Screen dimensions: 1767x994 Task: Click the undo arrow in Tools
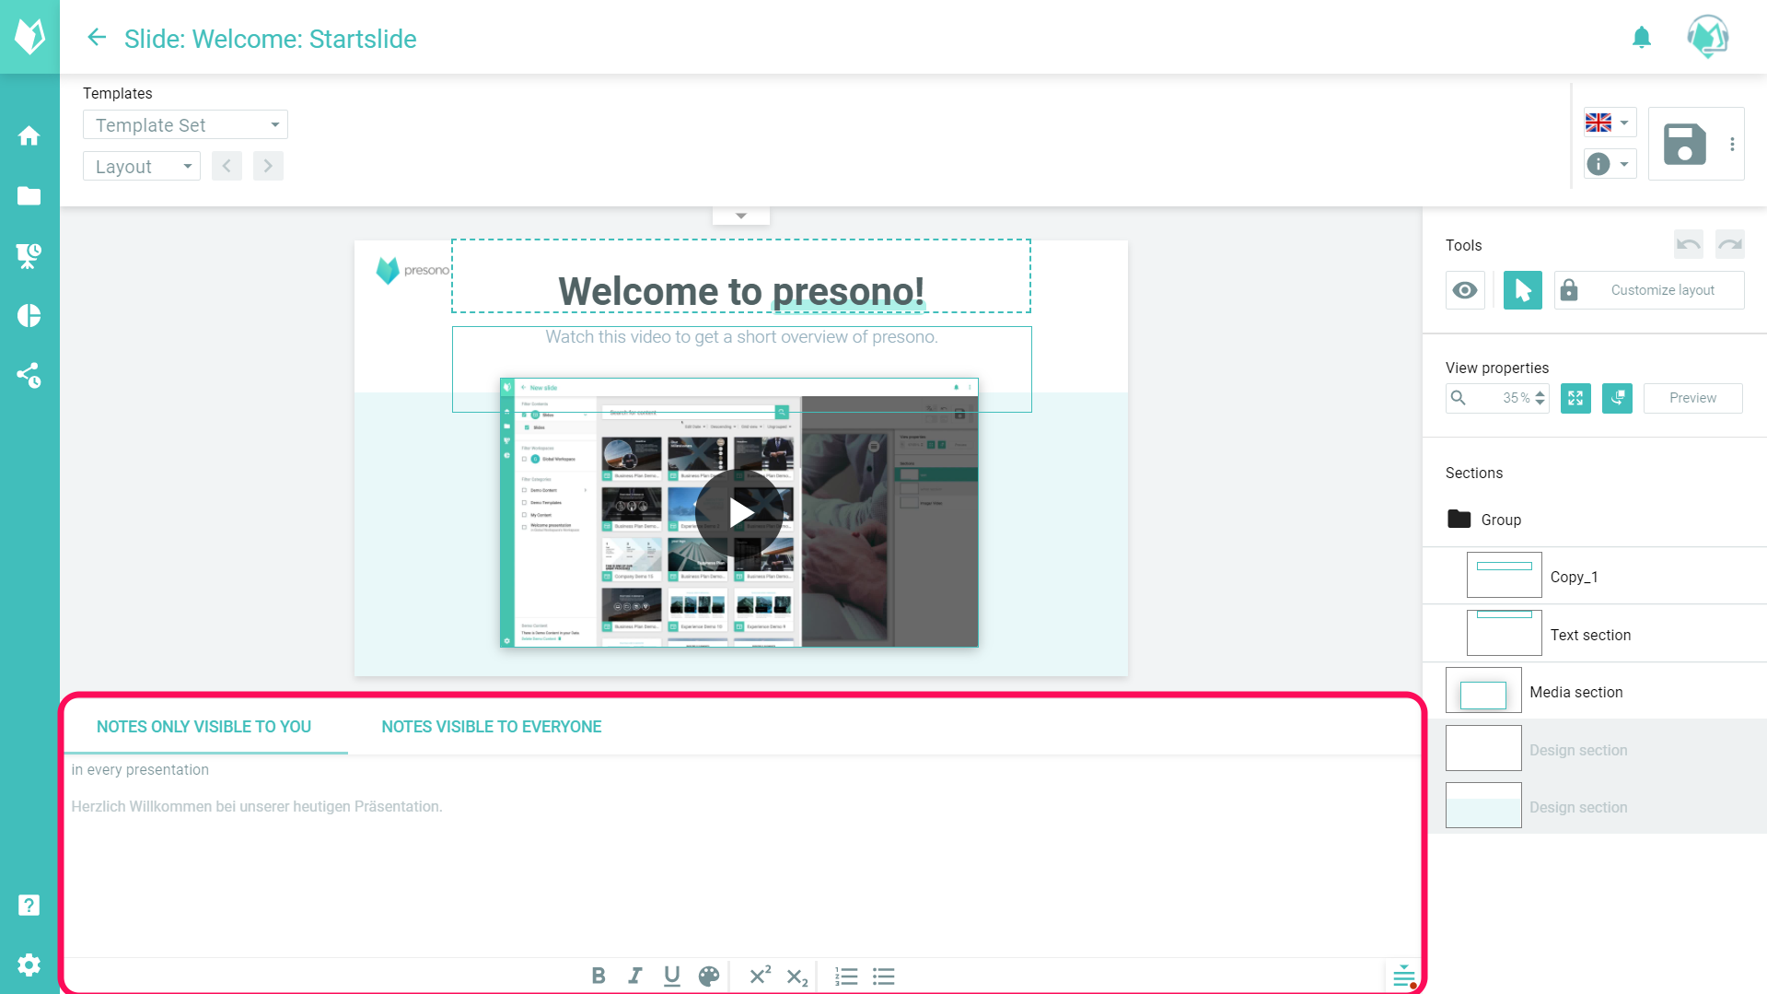(x=1688, y=244)
